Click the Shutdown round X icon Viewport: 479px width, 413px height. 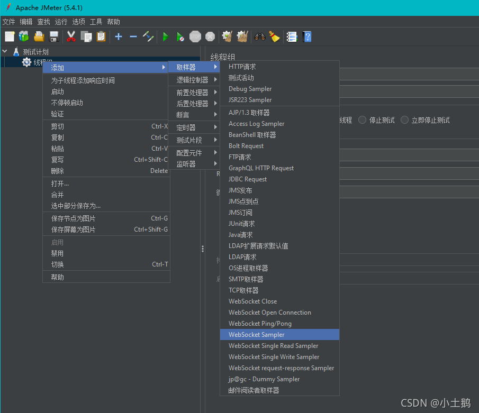coord(210,36)
